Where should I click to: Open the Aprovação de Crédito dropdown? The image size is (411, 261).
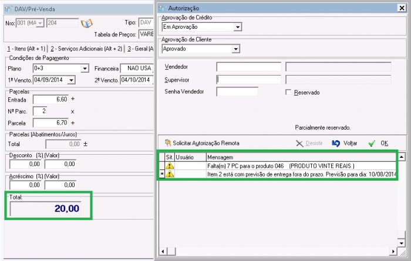pos(237,27)
